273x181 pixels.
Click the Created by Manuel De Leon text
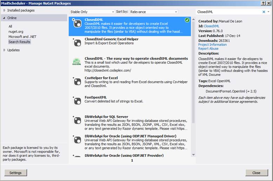[x=220, y=21]
